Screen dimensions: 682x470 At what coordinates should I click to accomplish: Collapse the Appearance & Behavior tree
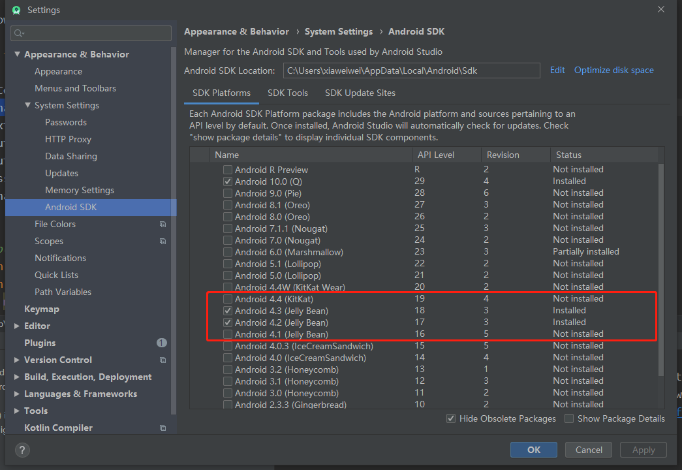coord(16,54)
